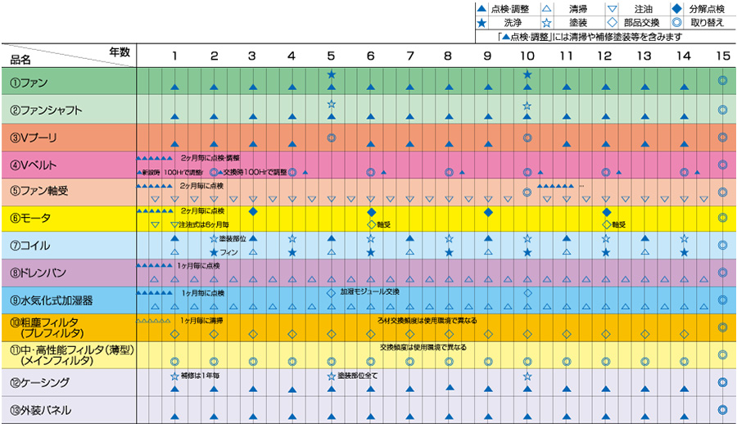Select the ⑤ファン軸受 row label

[39, 191]
